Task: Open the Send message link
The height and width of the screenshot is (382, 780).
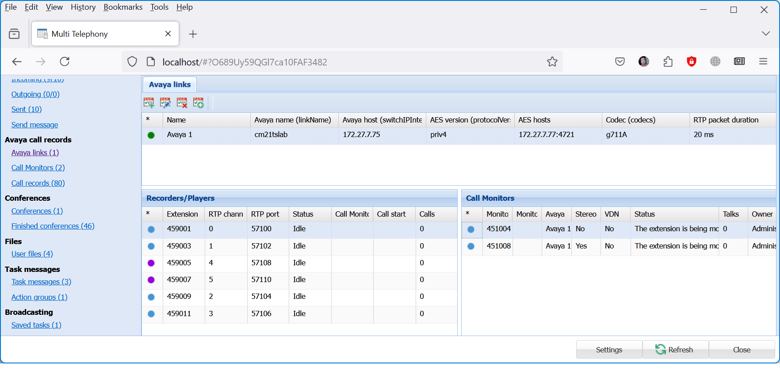Action: coord(34,125)
